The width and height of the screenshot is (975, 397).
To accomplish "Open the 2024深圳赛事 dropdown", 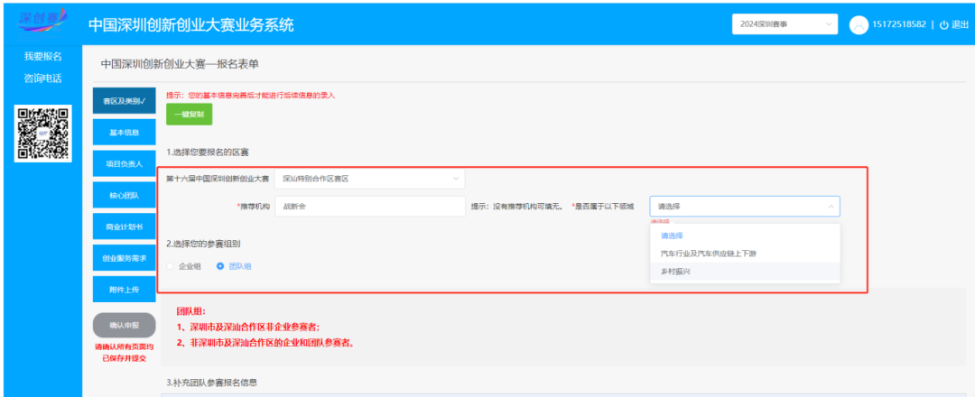I will click(785, 24).
